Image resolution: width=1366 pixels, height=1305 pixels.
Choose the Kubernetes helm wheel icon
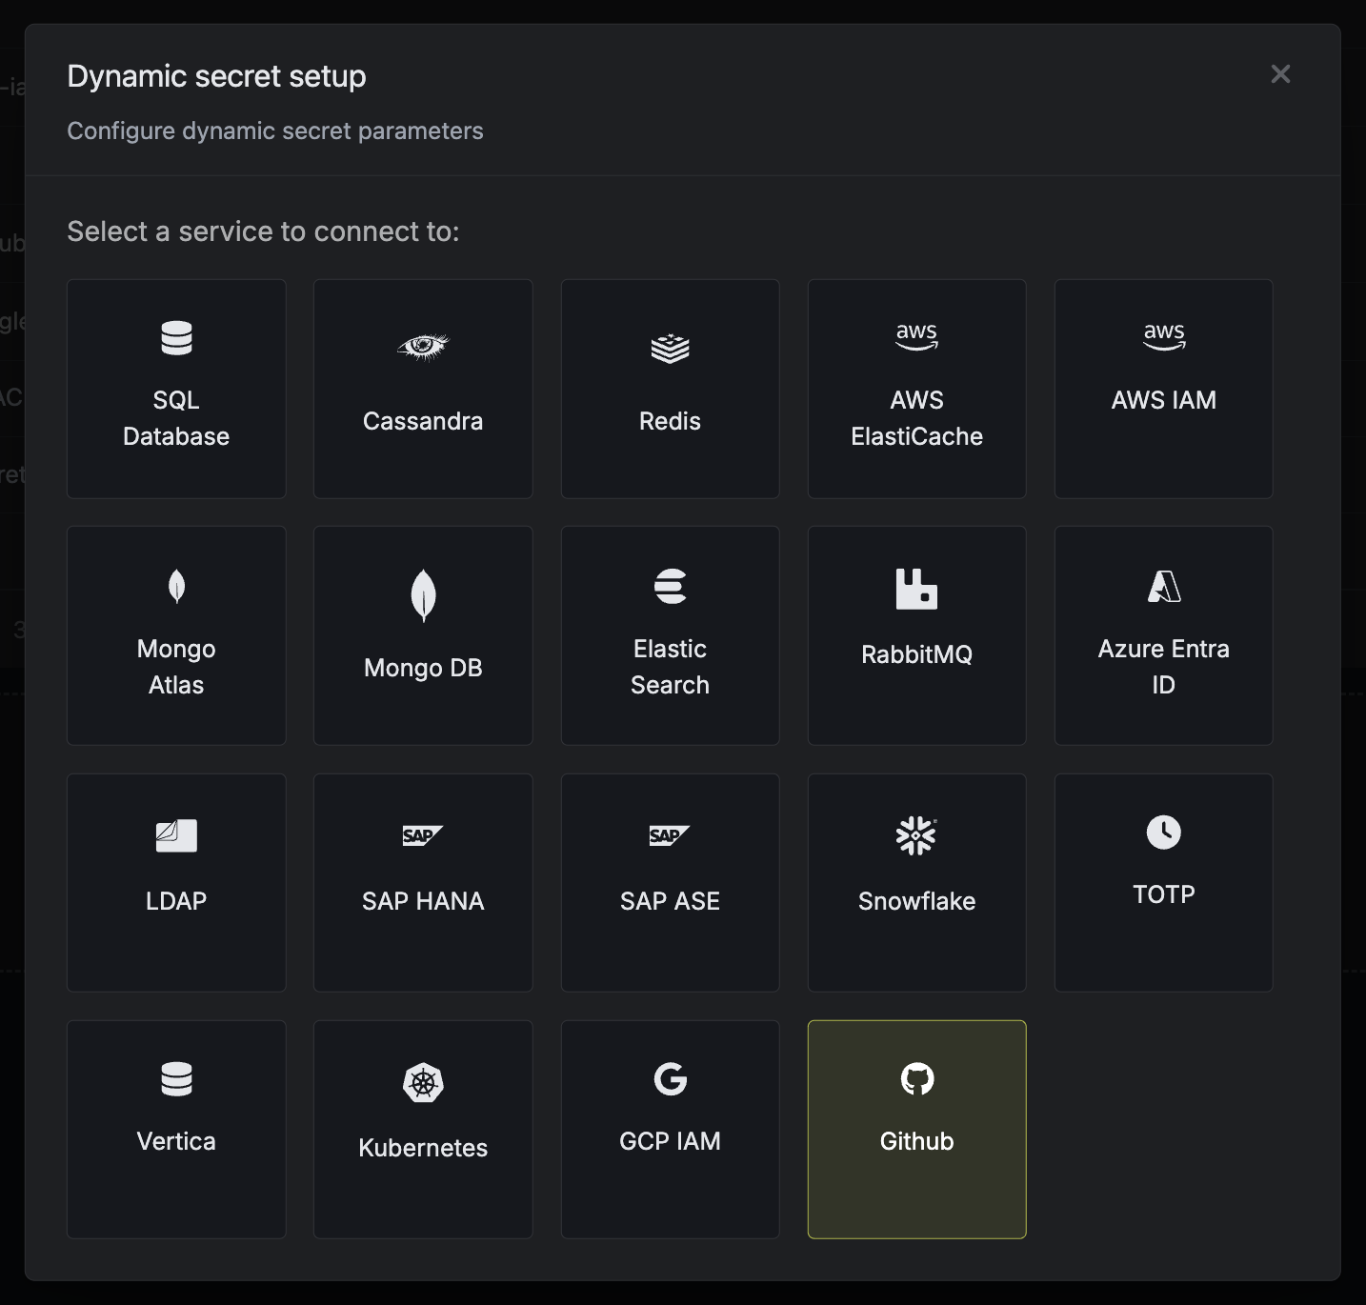pos(423,1083)
